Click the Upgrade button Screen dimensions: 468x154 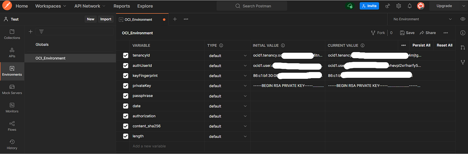point(444,6)
